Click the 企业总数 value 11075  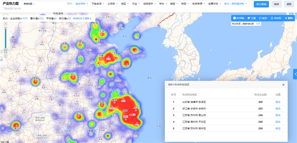[x=25, y=19]
